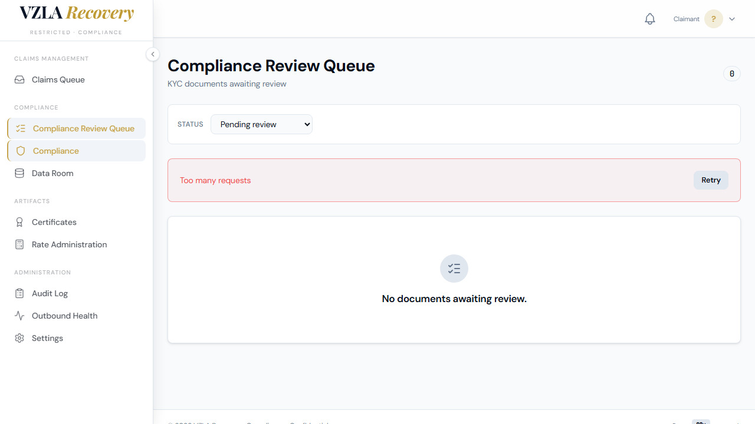755x424 pixels.
Task: Go to the Compliance section
Action: click(77, 151)
